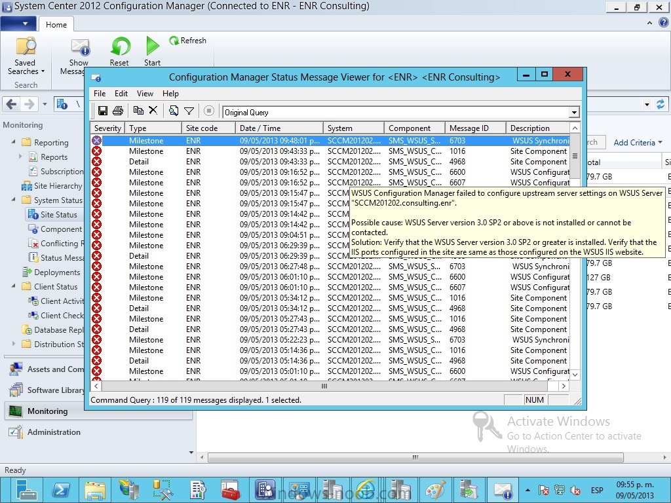Click the Delete X icon in viewer toolbar
The width and height of the screenshot is (671, 503).
point(153,110)
